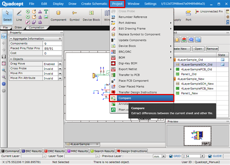Open the grid size 2.54 dropdown
230x165 pixels.
tap(202, 156)
